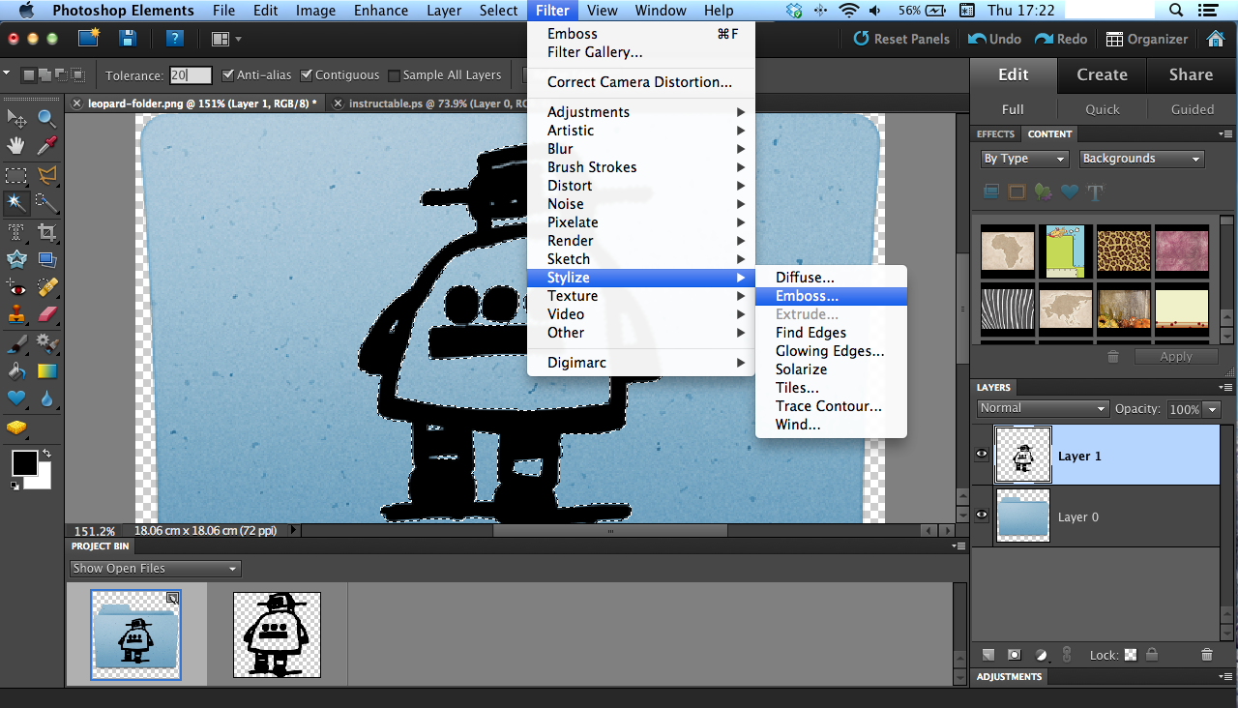
Task: Create new layer icon in Layers panel
Action: coord(987,655)
